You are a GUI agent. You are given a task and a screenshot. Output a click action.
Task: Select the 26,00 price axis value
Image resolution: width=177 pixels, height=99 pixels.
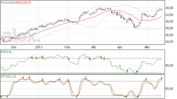point(169,35)
